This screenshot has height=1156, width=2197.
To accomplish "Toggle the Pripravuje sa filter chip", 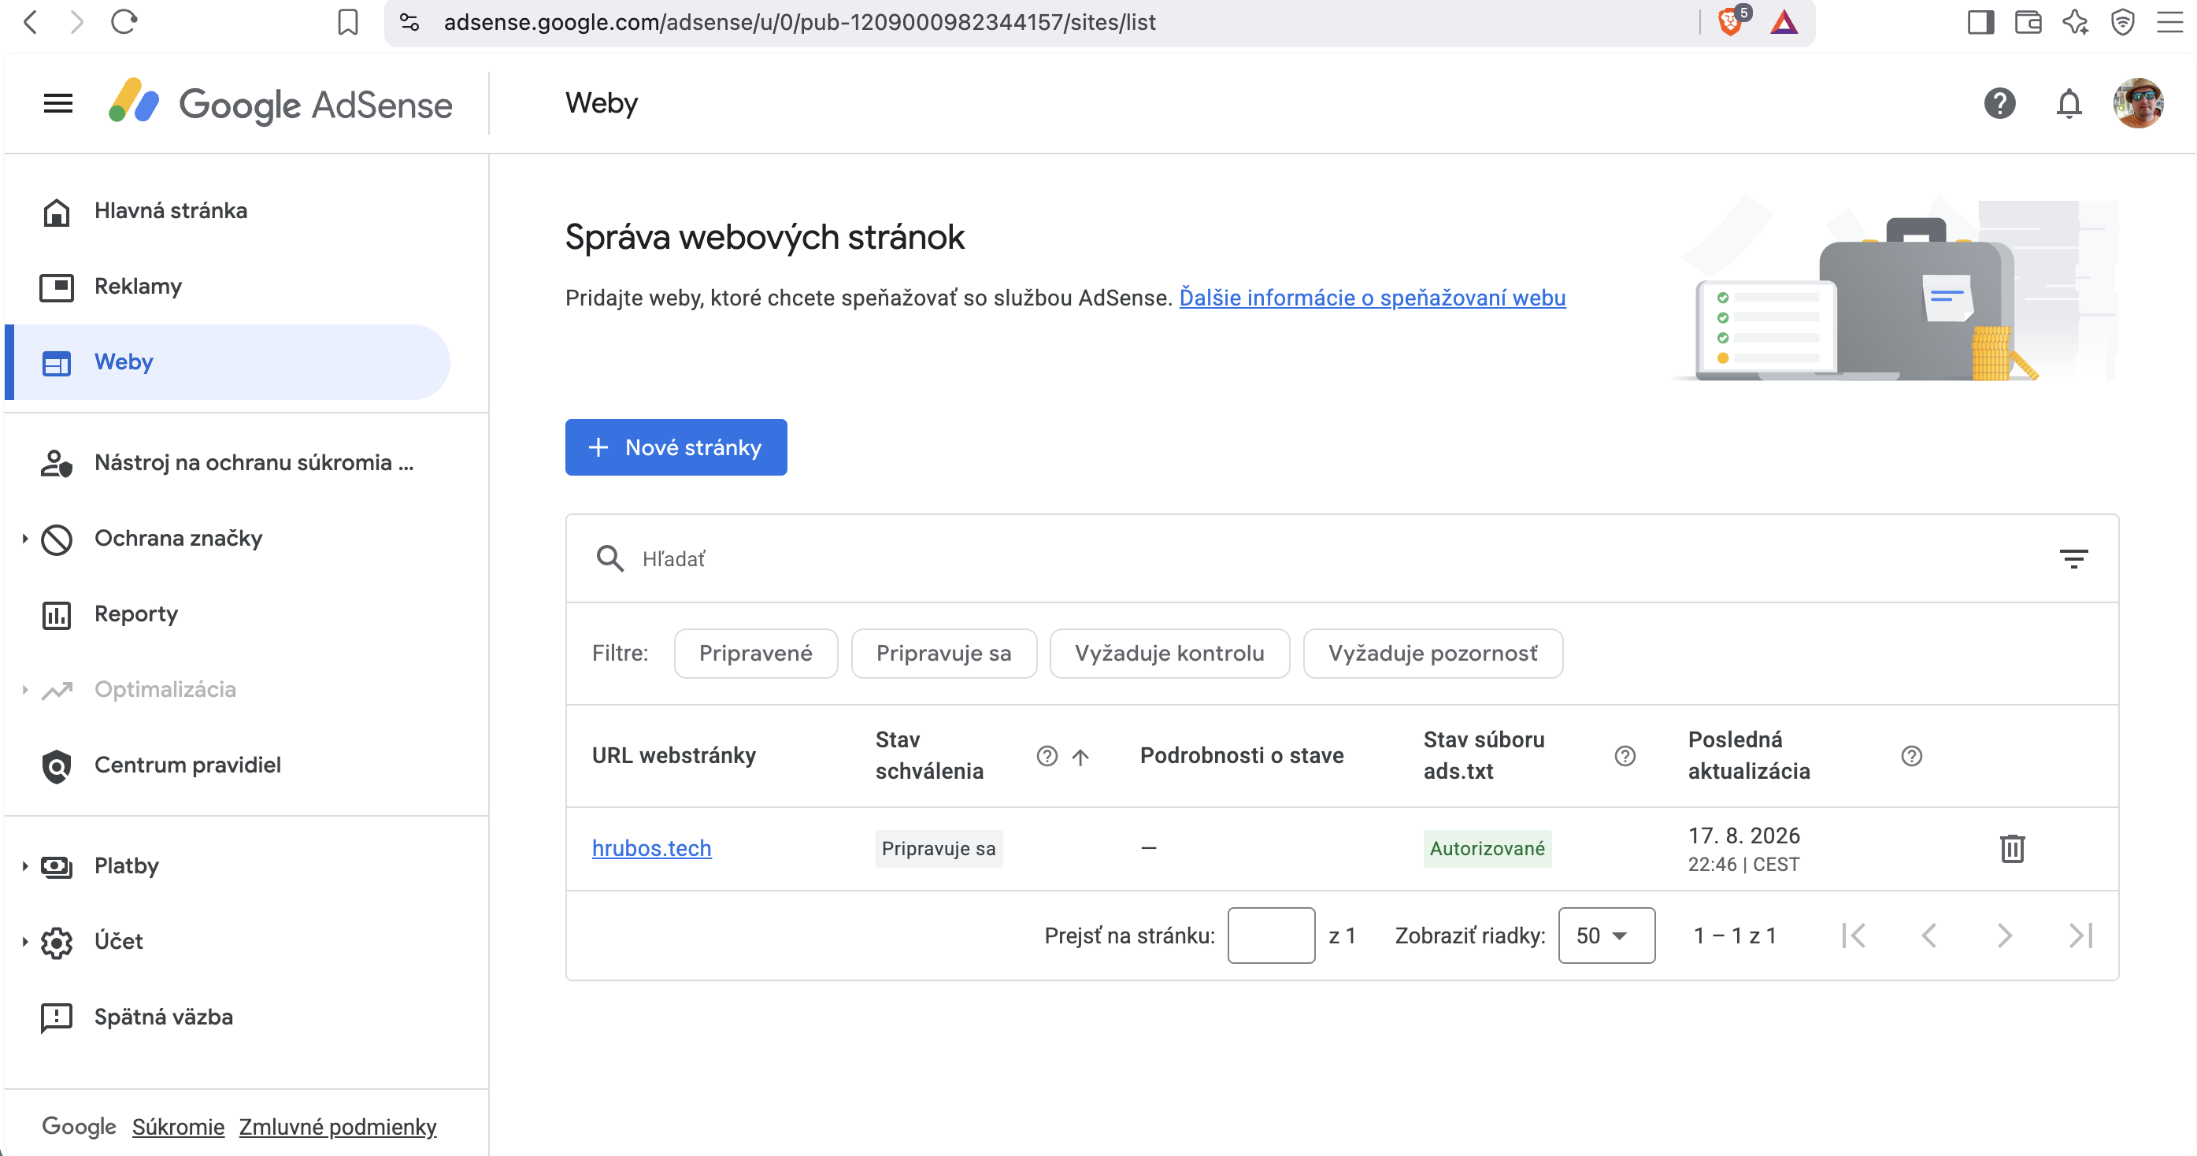I will 943,654.
